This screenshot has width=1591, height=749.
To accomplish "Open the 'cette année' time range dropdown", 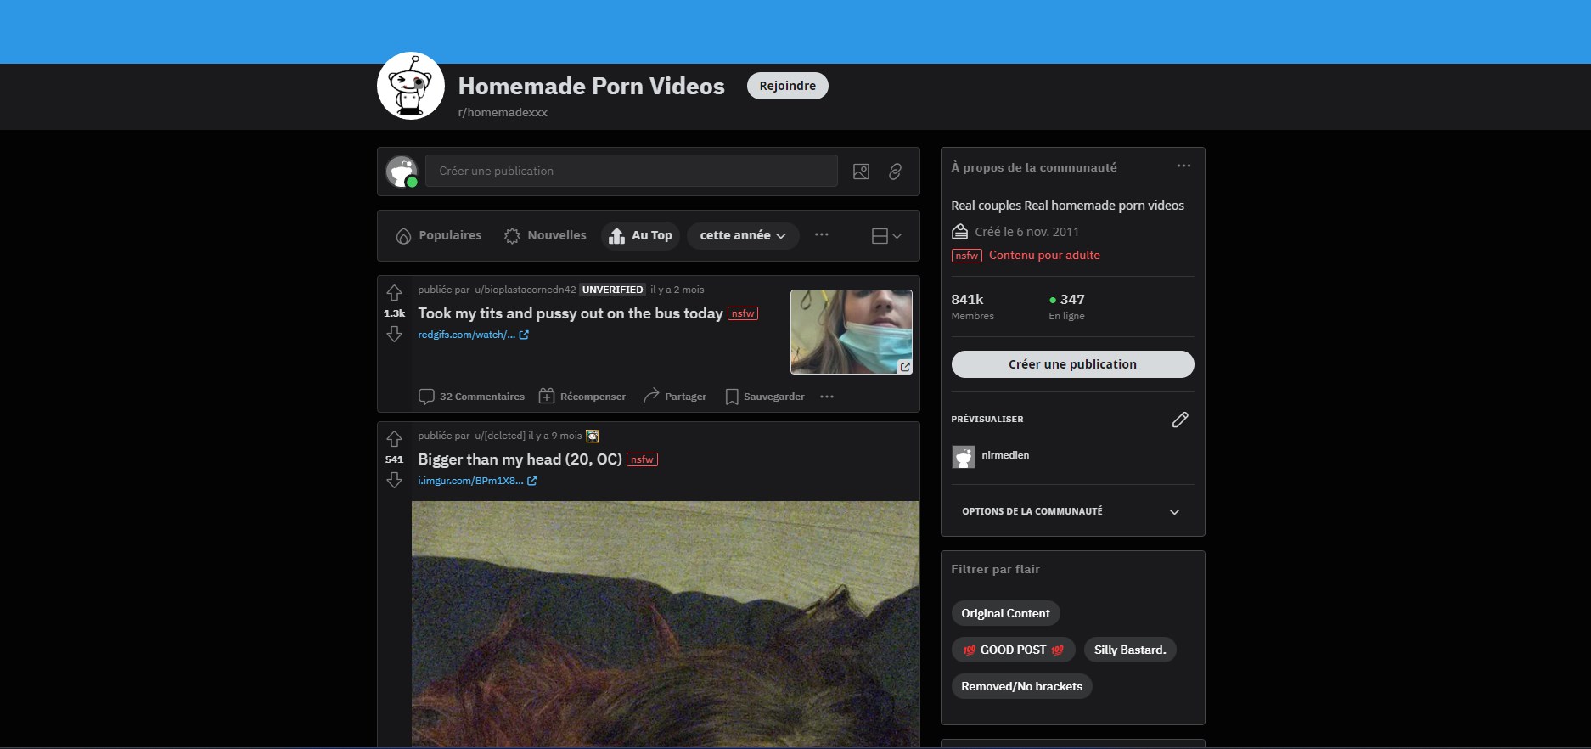I will [x=743, y=235].
